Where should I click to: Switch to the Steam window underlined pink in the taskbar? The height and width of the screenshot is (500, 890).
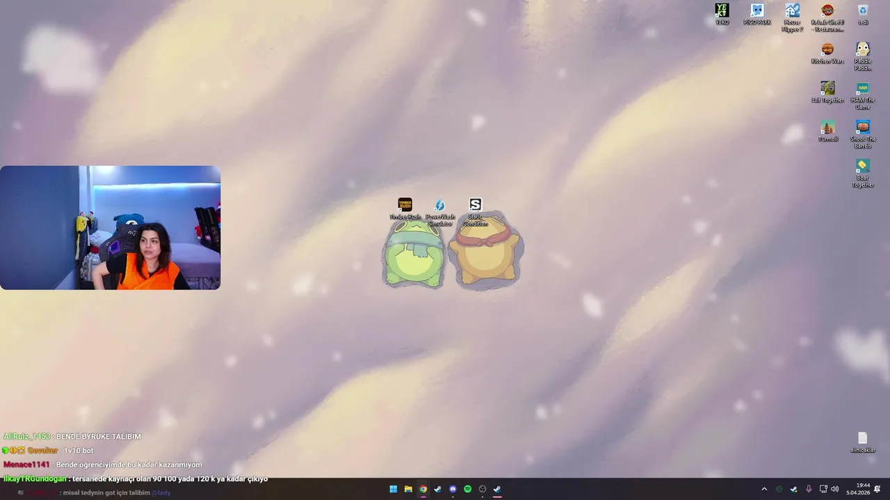497,489
